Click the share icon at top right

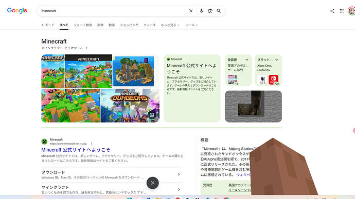pyautogui.click(x=332, y=11)
